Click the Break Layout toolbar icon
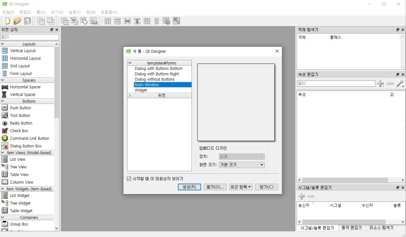 (166, 21)
